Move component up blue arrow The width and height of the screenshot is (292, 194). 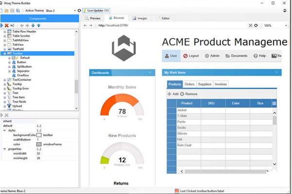pyautogui.click(x=39, y=25)
